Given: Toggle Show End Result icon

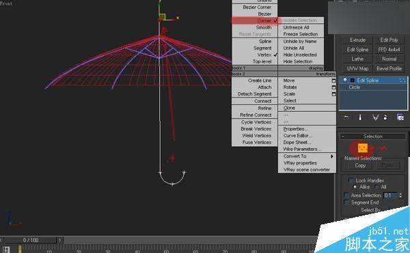Looking at the screenshot, I should [360, 117].
